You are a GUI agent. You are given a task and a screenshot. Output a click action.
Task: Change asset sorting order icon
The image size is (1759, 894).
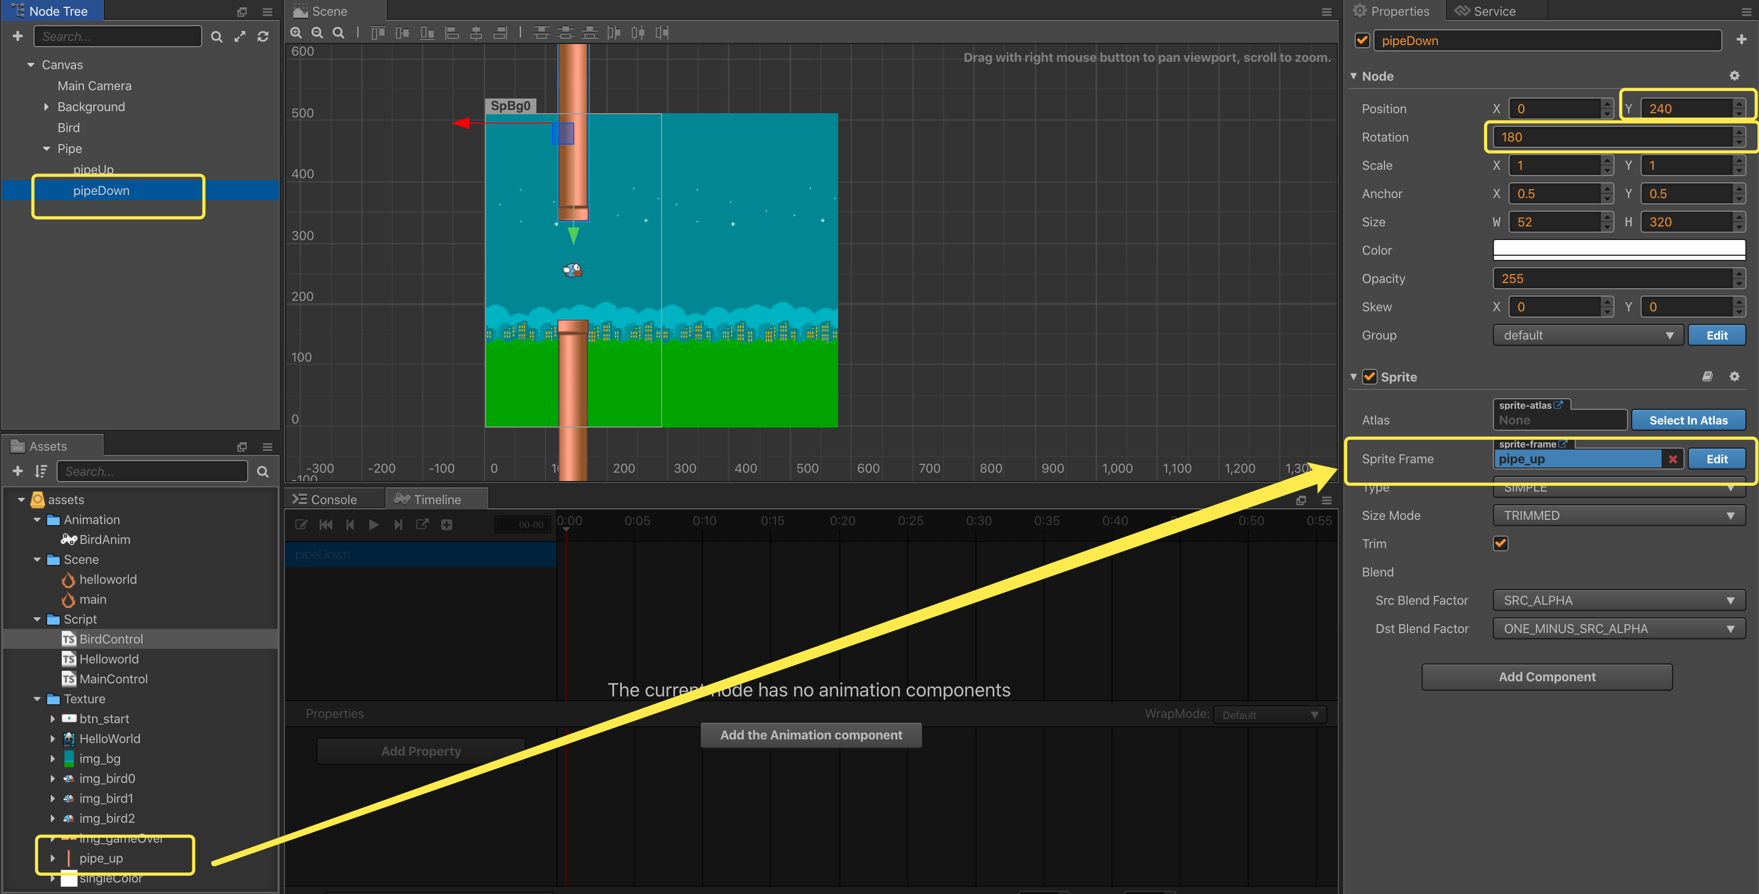(40, 471)
